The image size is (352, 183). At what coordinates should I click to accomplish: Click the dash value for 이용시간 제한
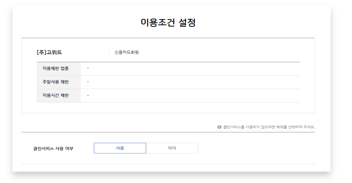click(88, 95)
